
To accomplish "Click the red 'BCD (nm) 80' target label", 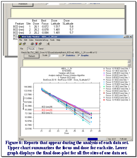I will pos(47,110).
